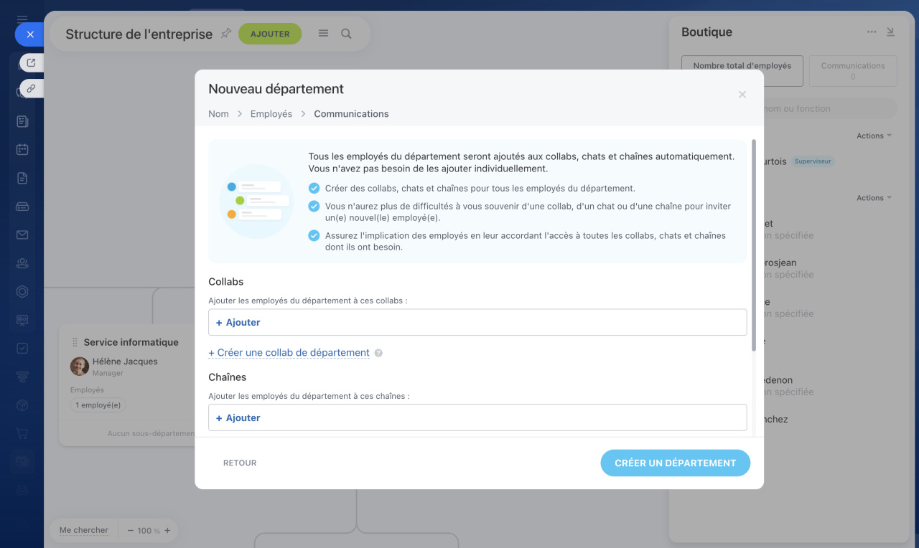Open the list menu icon next to AJOUTER
Viewport: 919px width, 548px height.
[324, 34]
